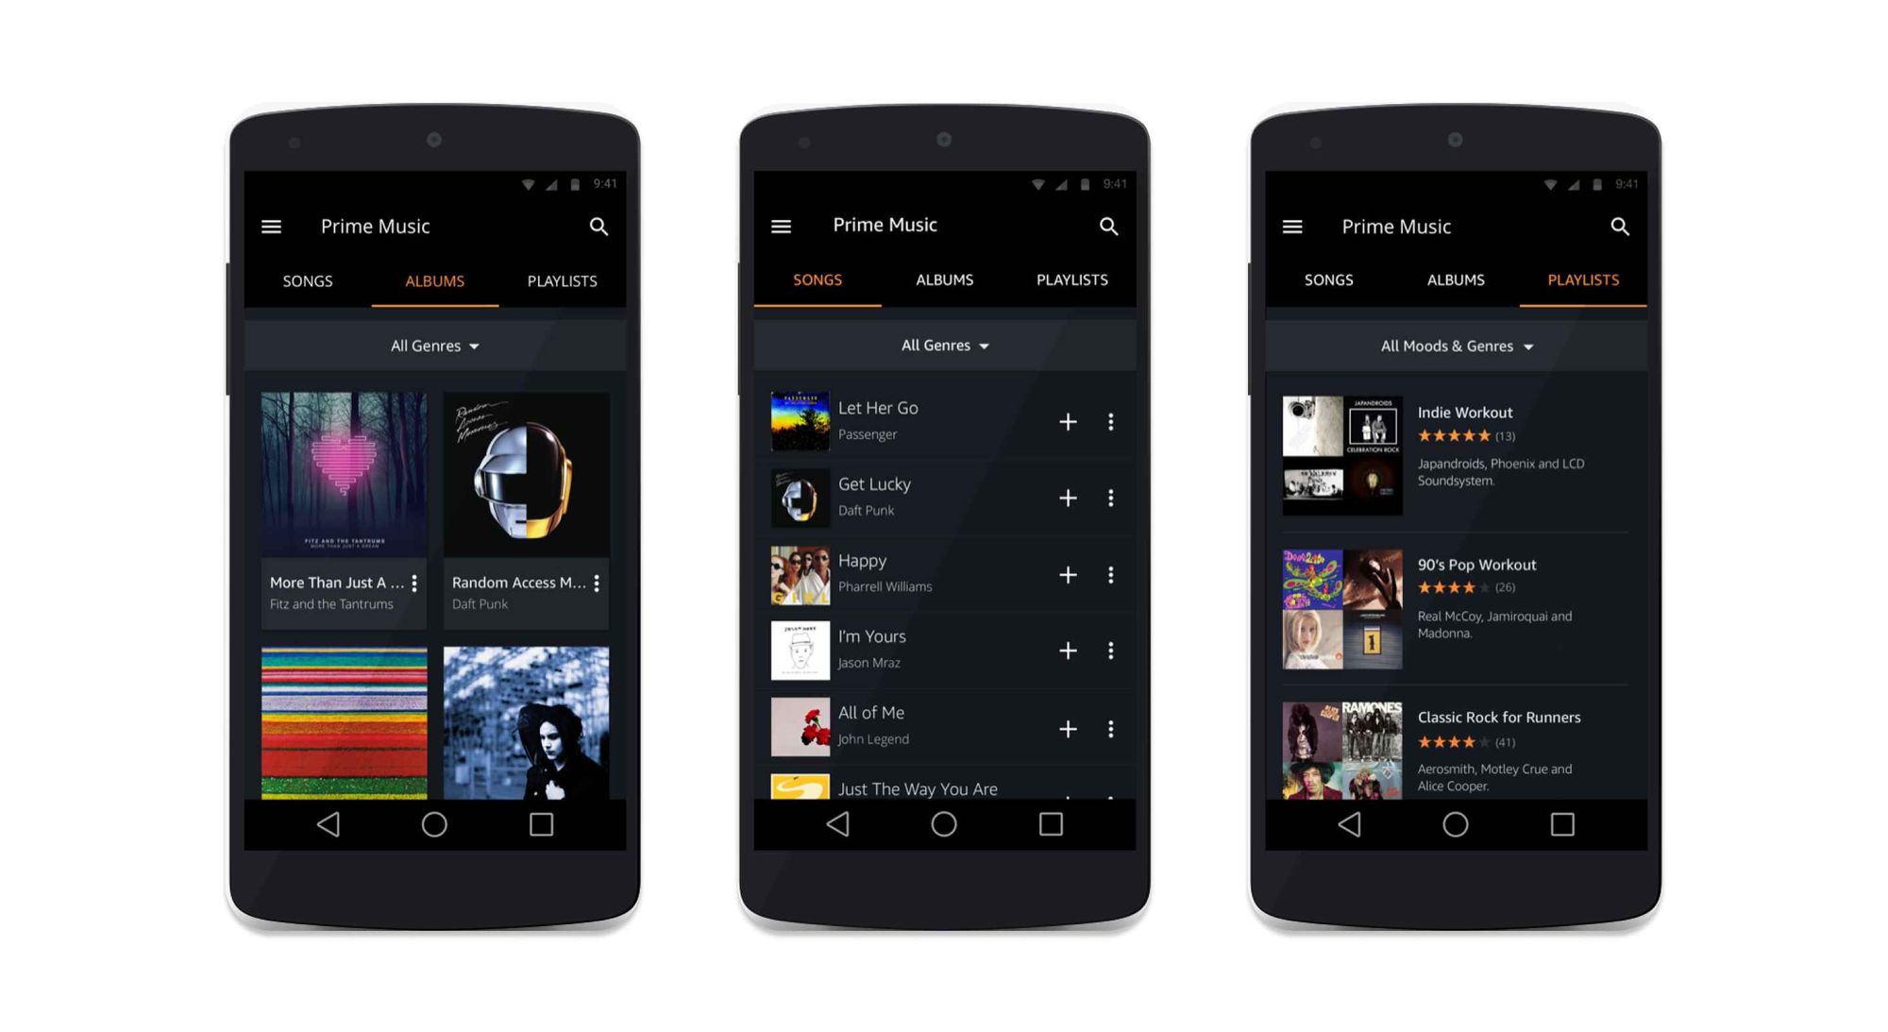Click the search icon on right phone
The image size is (1888, 1032).
coord(1617,228)
